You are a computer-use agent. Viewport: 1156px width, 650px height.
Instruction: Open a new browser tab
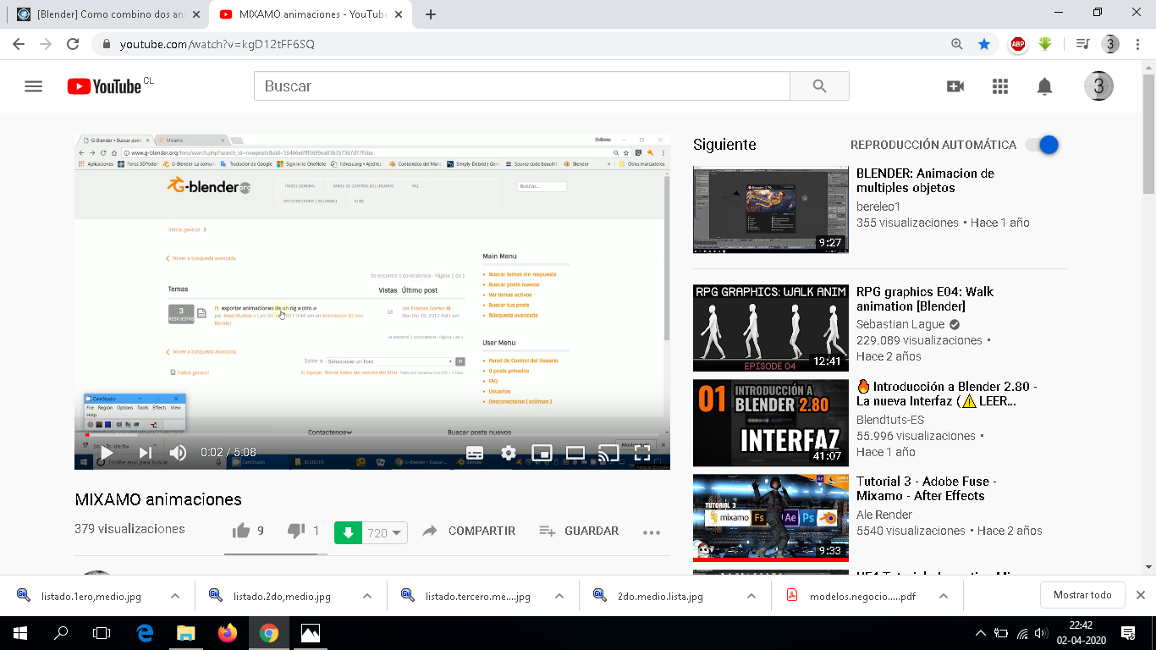pos(431,14)
